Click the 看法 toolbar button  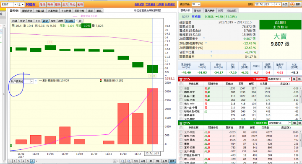[x=42, y=5]
